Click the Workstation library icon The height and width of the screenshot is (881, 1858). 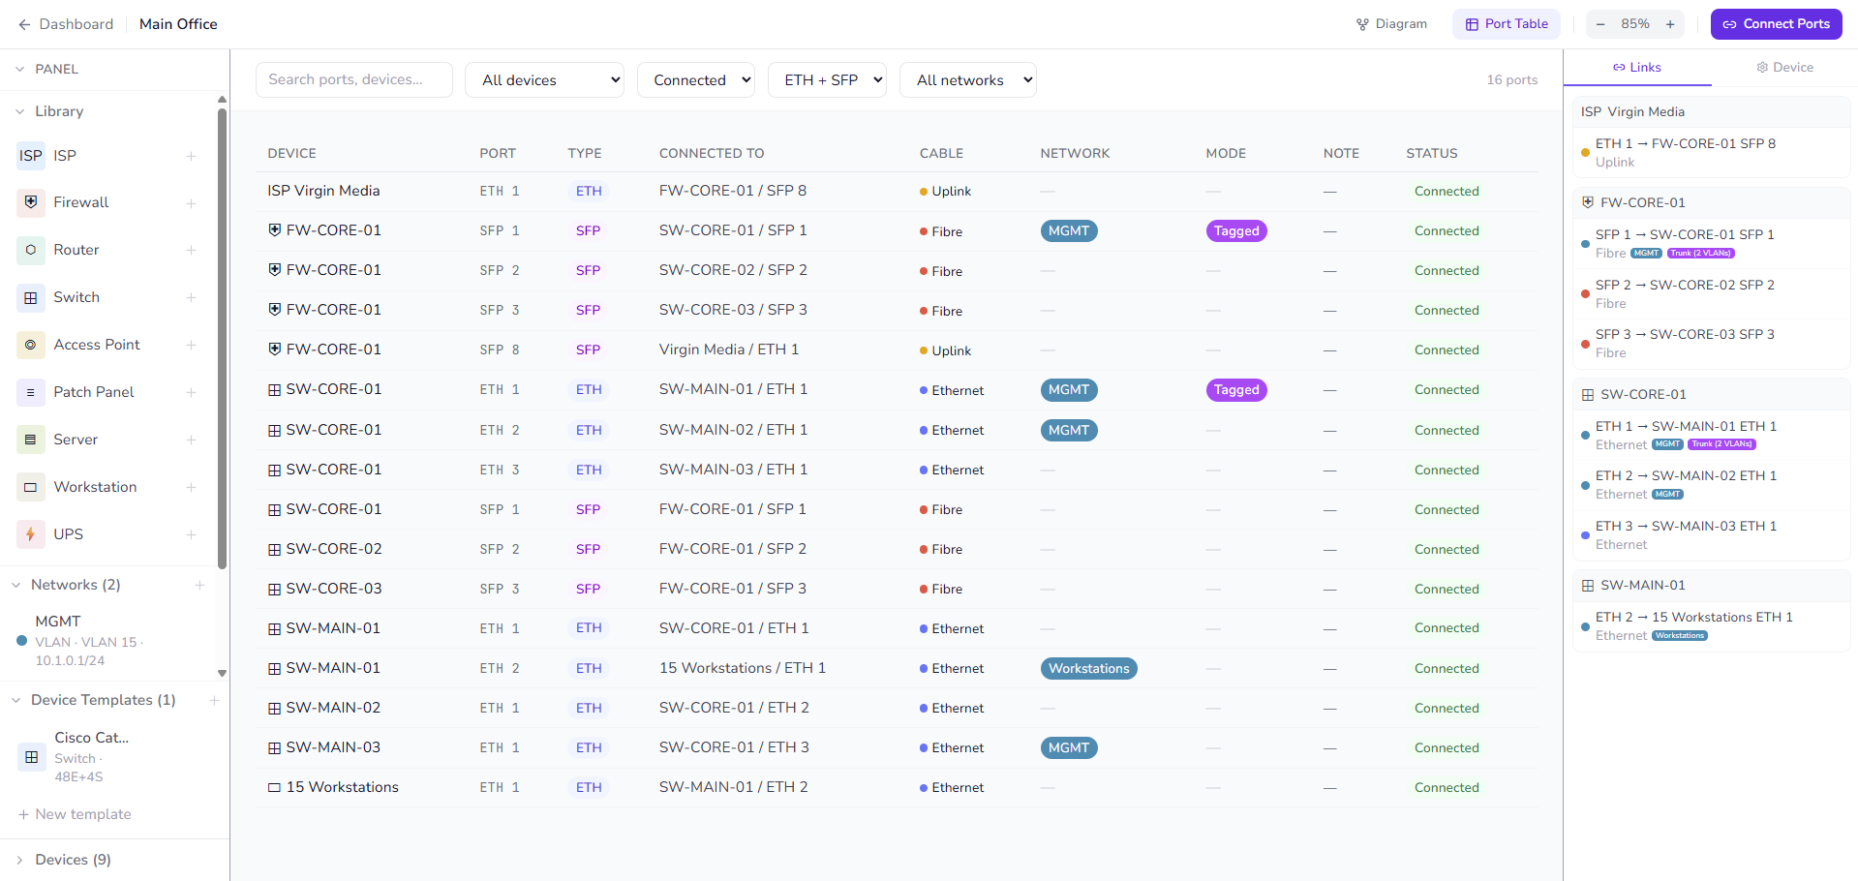tap(31, 488)
